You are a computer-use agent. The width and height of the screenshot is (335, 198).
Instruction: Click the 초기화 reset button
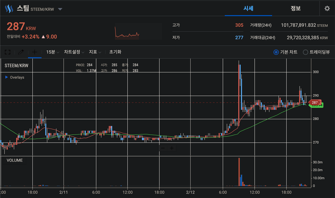point(115,52)
